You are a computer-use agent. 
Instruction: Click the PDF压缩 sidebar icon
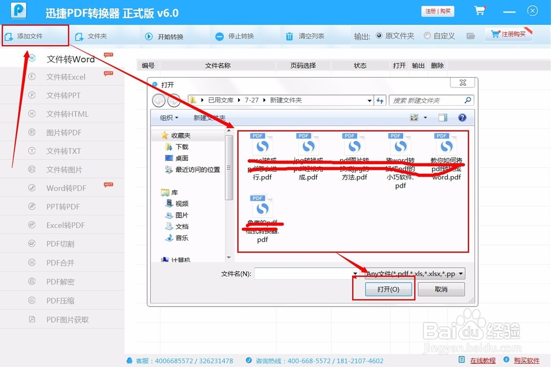pyautogui.click(x=32, y=300)
